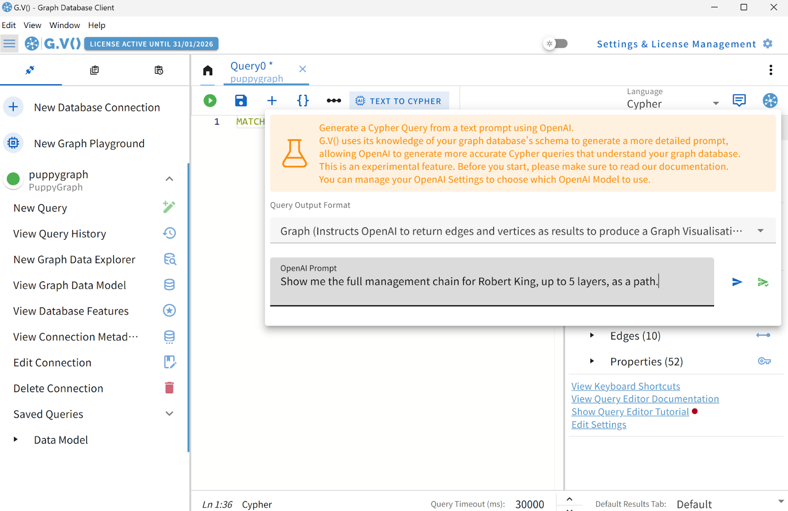
Task: Close the Query0 tab
Action: click(302, 69)
